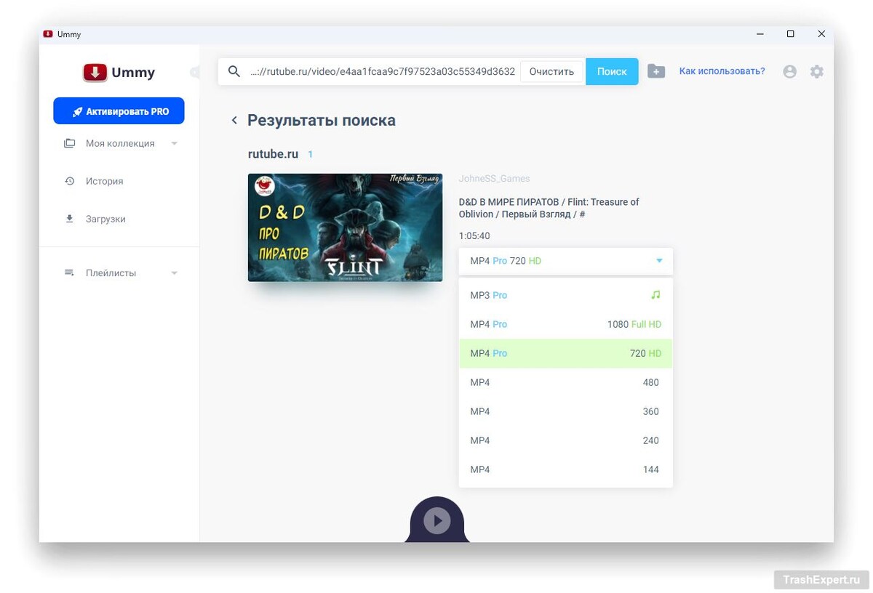Image resolution: width=873 pixels, height=593 pixels.
Task: Collapse the MP4 Pro 720 HD format dropdown
Action: pyautogui.click(x=566, y=261)
